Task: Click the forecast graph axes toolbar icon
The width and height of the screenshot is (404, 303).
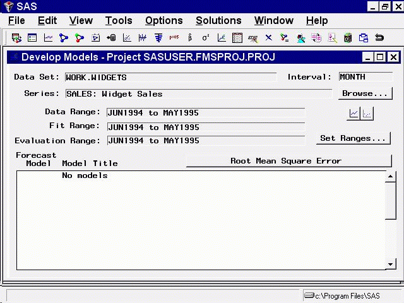Action: click(x=222, y=38)
